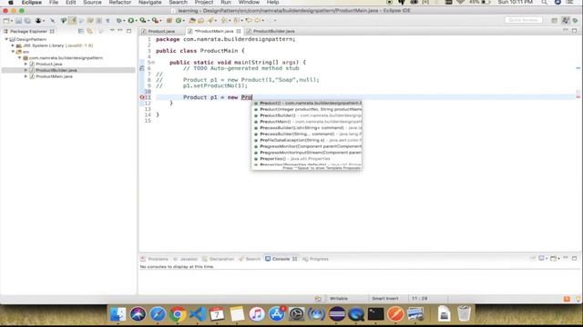The width and height of the screenshot is (583, 327).
Task: Open the Progress view tab
Action: point(316,259)
